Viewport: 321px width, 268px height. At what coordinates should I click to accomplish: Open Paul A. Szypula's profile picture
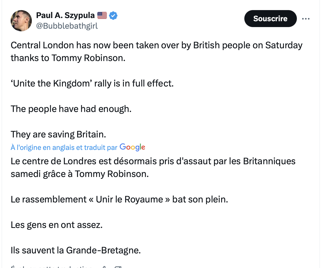21,21
